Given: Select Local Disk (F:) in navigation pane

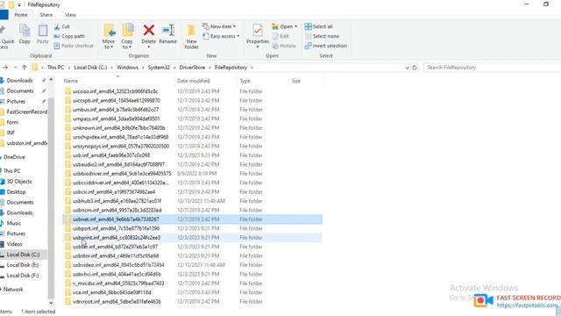Looking at the screenshot, I should click(x=22, y=276).
